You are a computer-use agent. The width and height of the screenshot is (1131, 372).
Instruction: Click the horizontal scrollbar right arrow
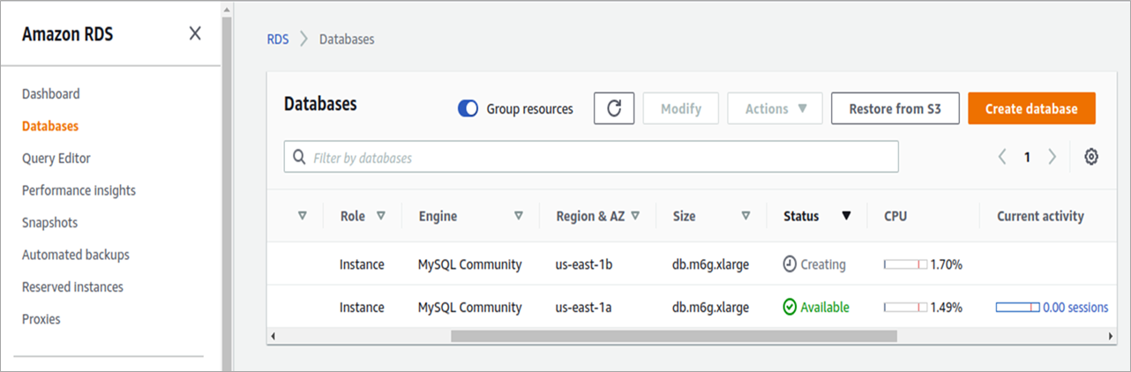pyautogui.click(x=1110, y=336)
